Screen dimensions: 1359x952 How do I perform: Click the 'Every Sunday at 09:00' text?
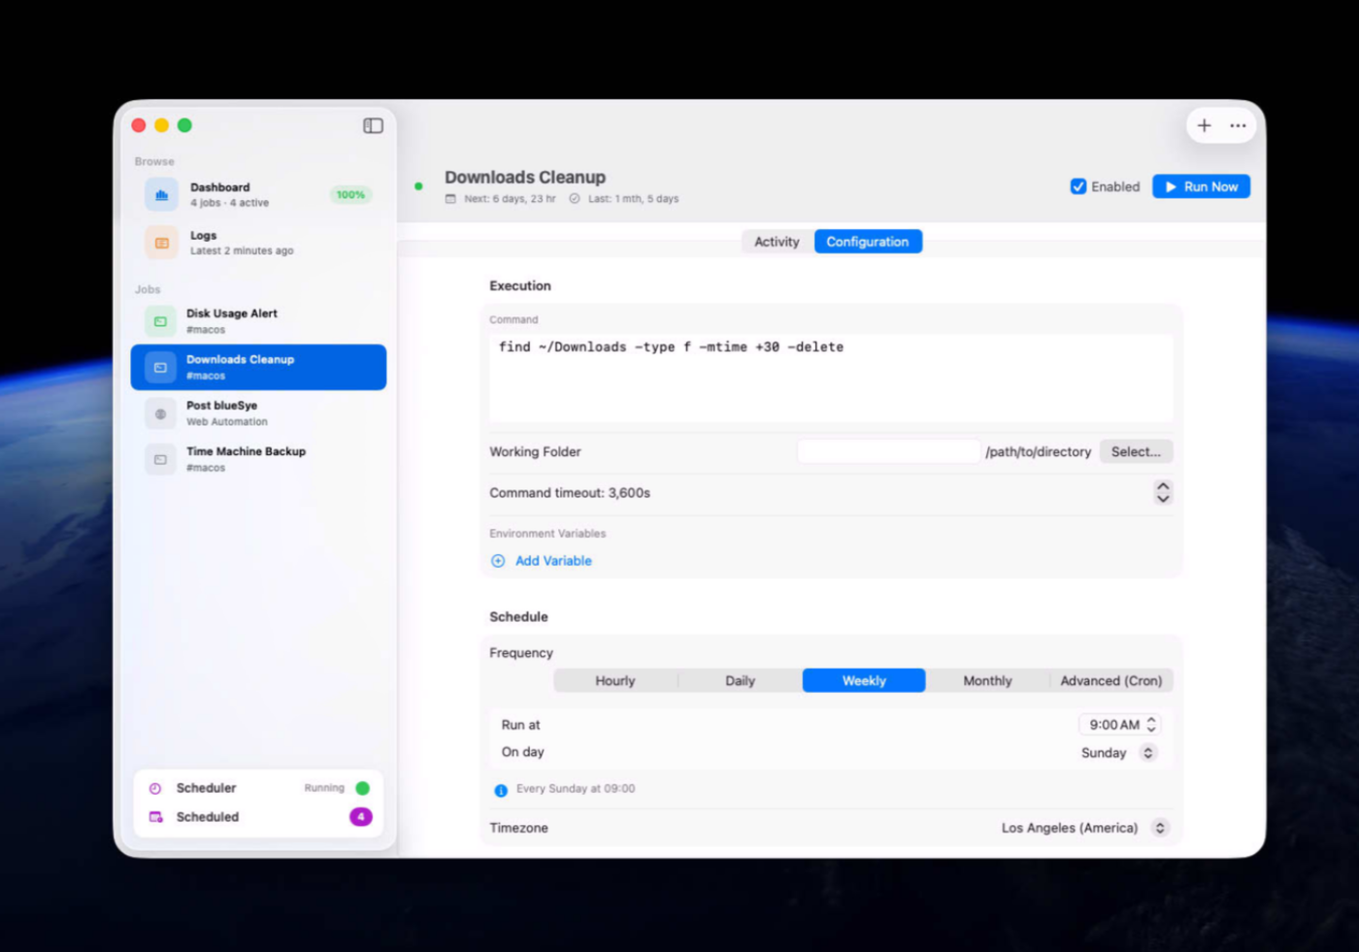576,789
